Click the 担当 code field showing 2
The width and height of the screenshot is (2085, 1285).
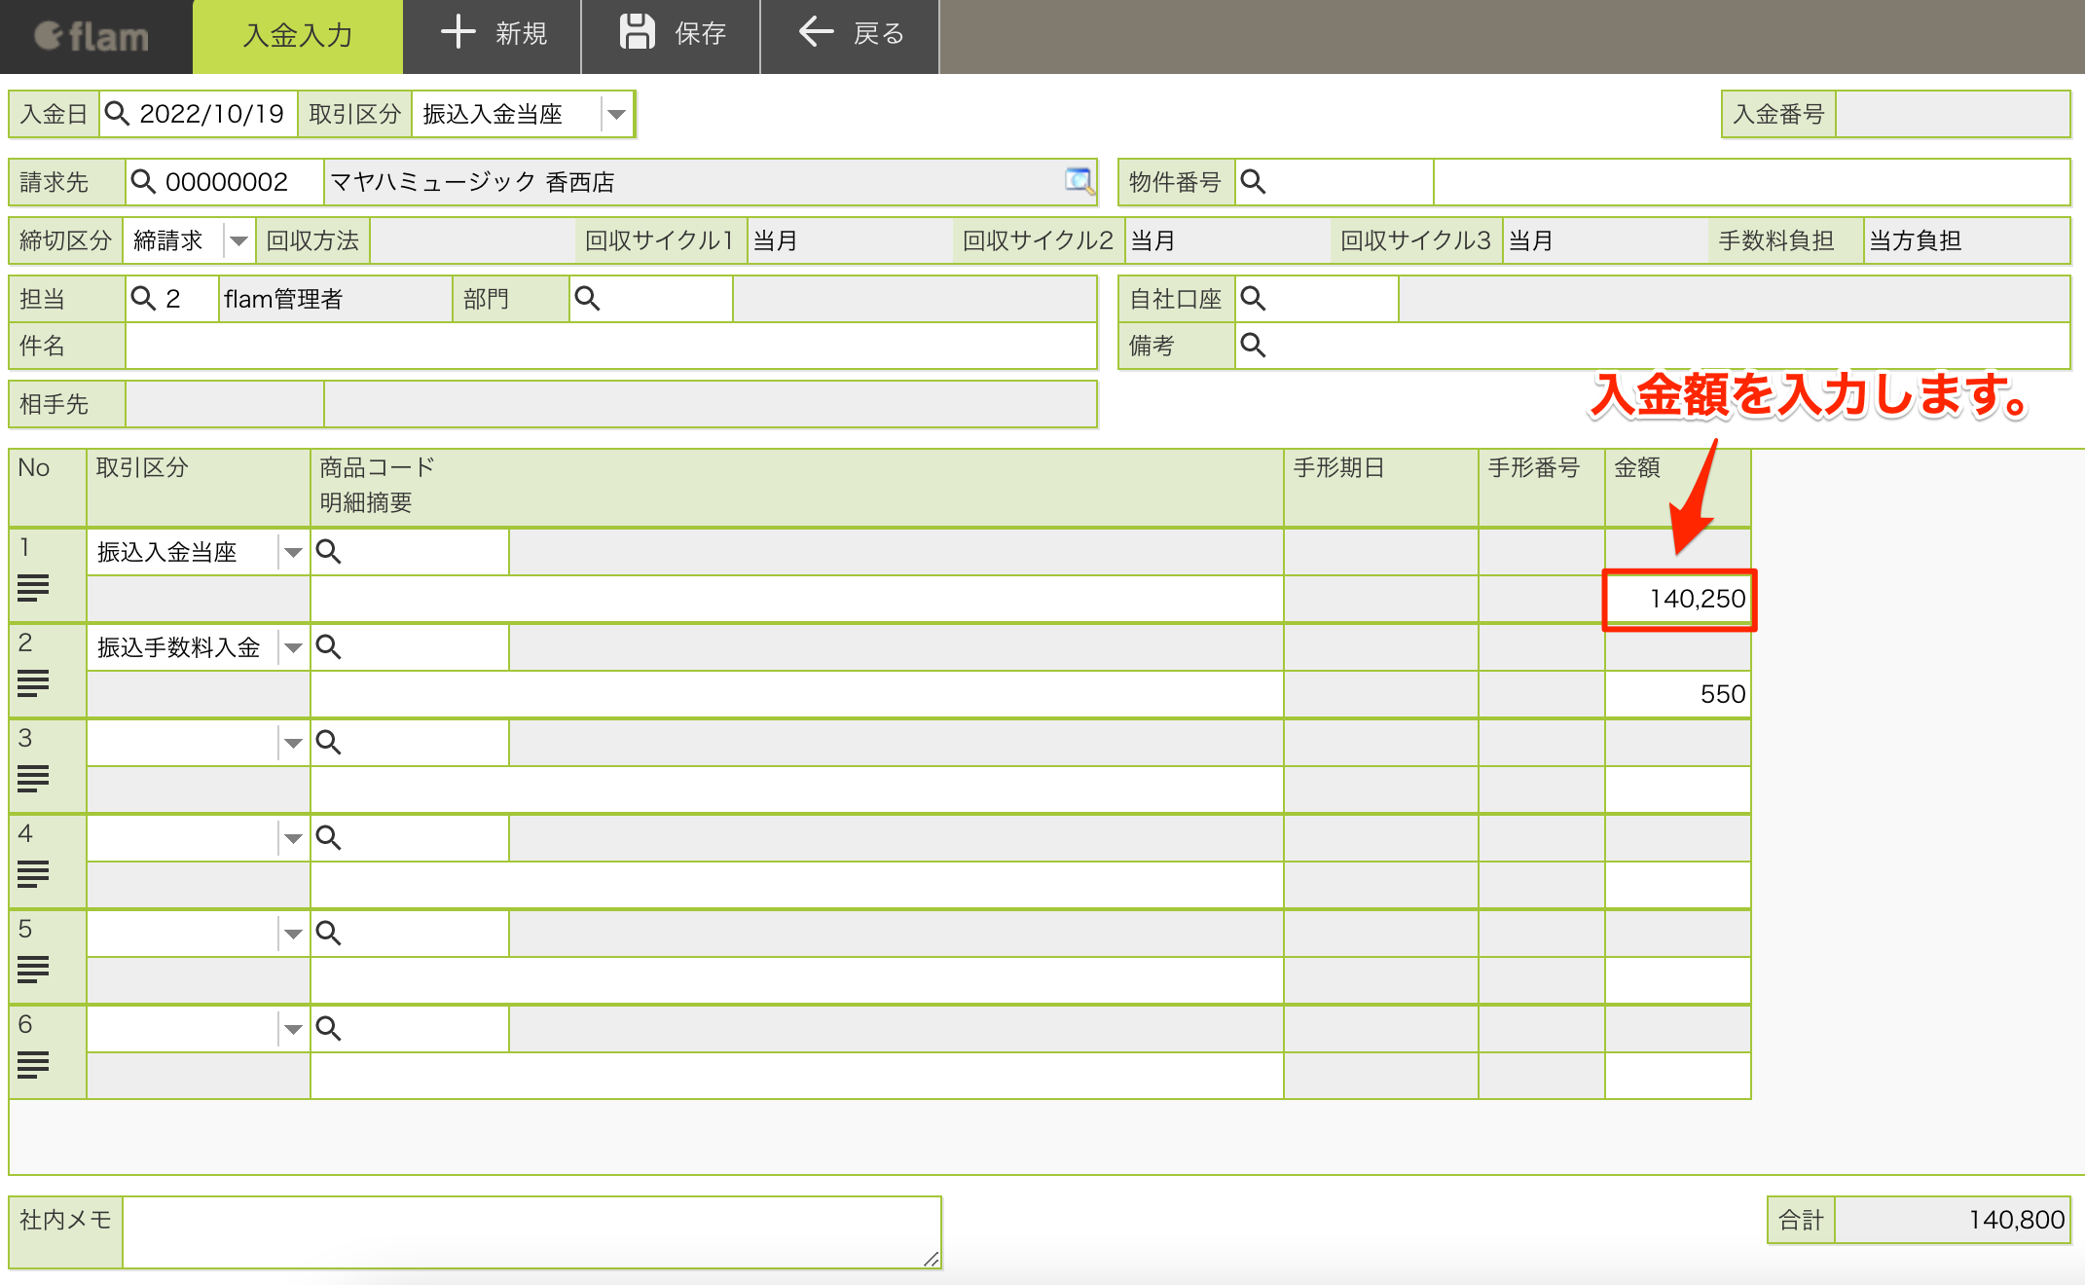[x=190, y=299]
